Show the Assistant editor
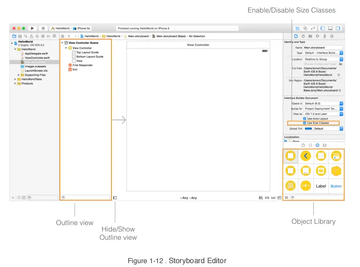 coord(305,28)
